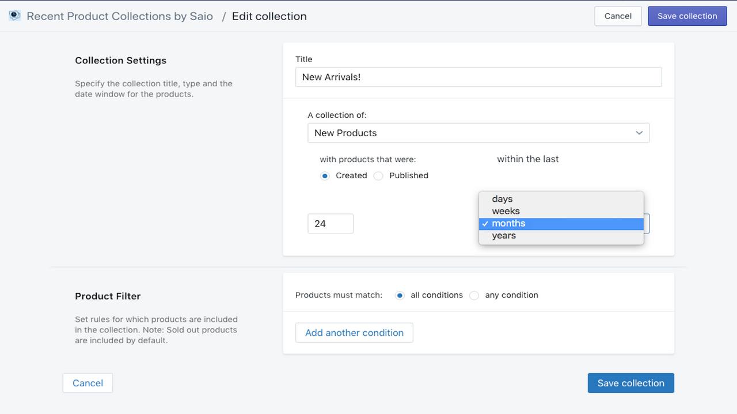Click Add another condition
This screenshot has width=737, height=414.
point(354,333)
